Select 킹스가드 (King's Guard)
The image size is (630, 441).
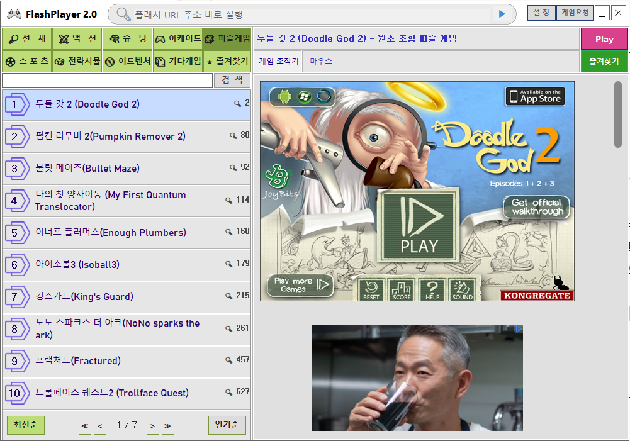(127, 297)
